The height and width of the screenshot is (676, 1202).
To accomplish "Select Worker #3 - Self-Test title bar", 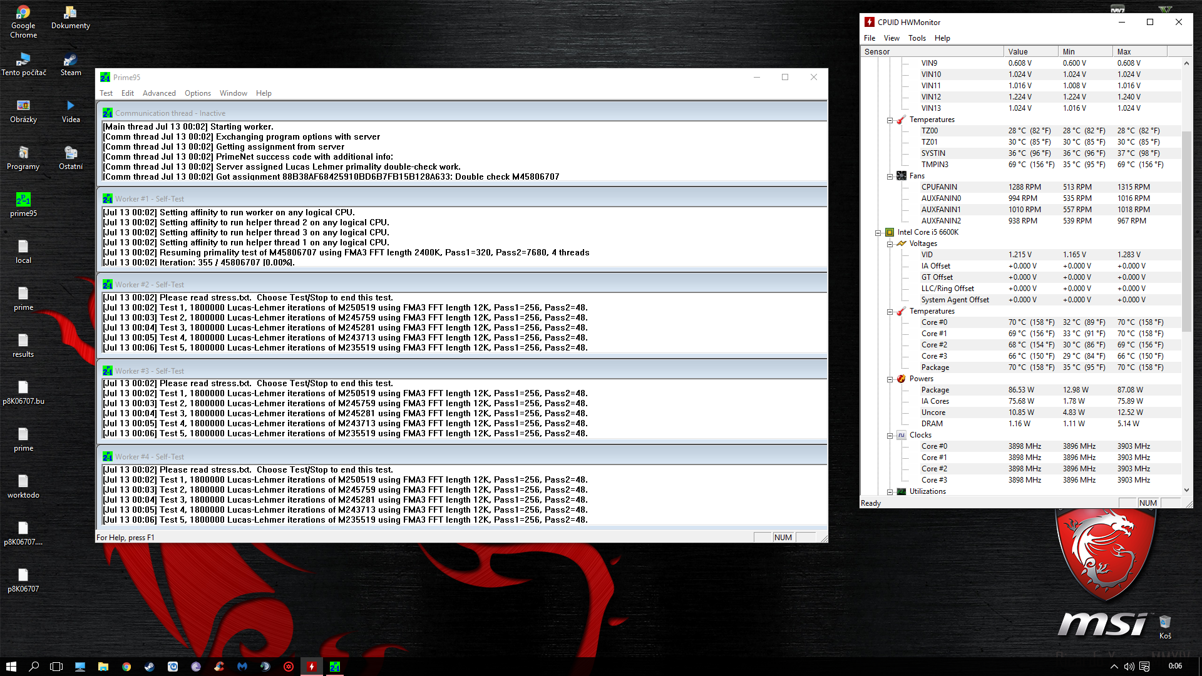I will click(461, 371).
